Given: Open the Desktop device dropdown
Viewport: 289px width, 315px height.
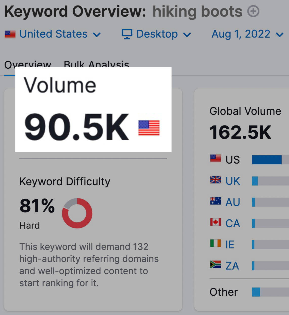Looking at the screenshot, I should point(156,34).
